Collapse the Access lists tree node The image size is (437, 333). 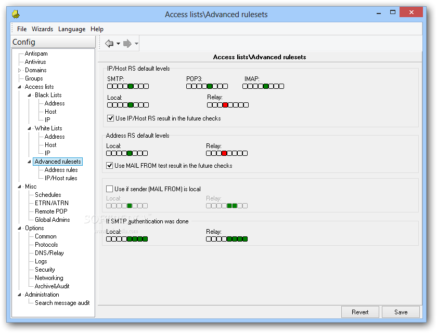pyautogui.click(x=20, y=87)
